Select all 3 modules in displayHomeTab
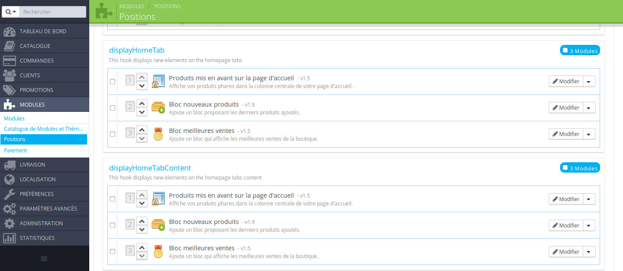 click(565, 50)
